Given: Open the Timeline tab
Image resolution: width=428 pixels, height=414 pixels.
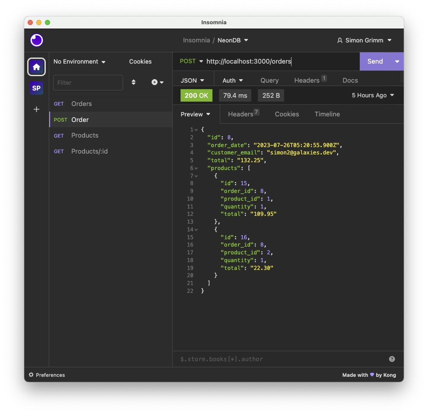Looking at the screenshot, I should click(x=327, y=114).
